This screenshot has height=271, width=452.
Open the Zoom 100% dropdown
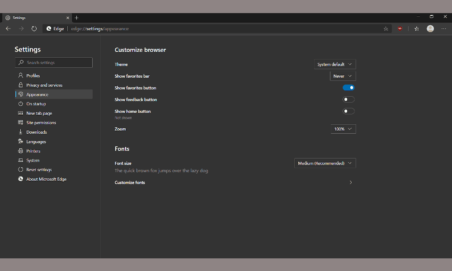point(344,129)
